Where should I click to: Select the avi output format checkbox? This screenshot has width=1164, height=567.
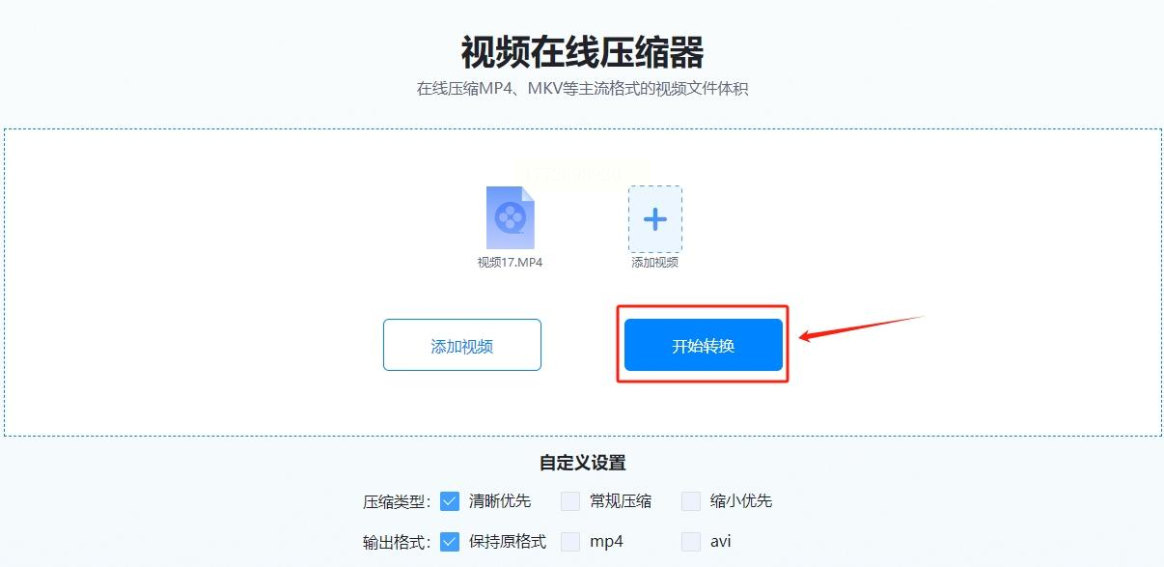691,542
